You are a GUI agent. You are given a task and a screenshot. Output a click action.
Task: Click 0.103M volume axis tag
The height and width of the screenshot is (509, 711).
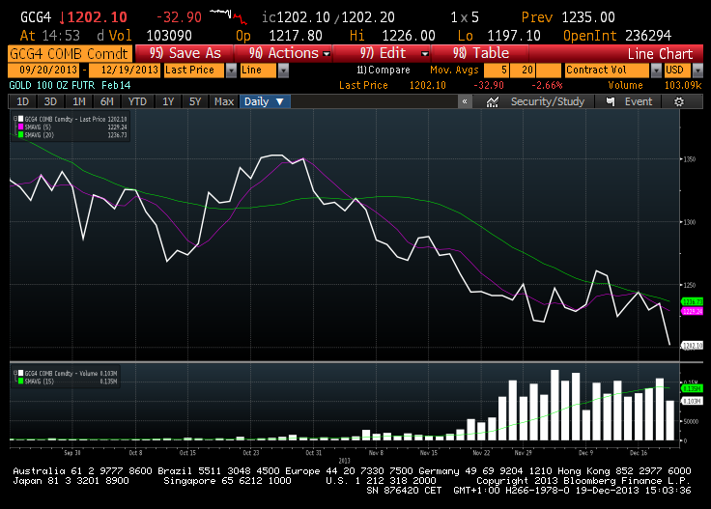click(692, 401)
